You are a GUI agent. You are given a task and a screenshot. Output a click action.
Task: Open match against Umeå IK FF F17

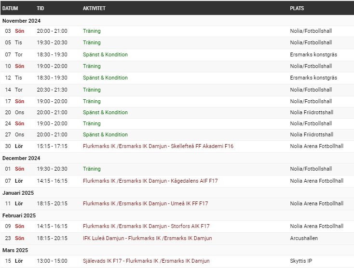145,203
